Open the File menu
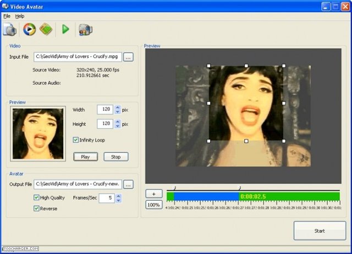 (x=7, y=16)
